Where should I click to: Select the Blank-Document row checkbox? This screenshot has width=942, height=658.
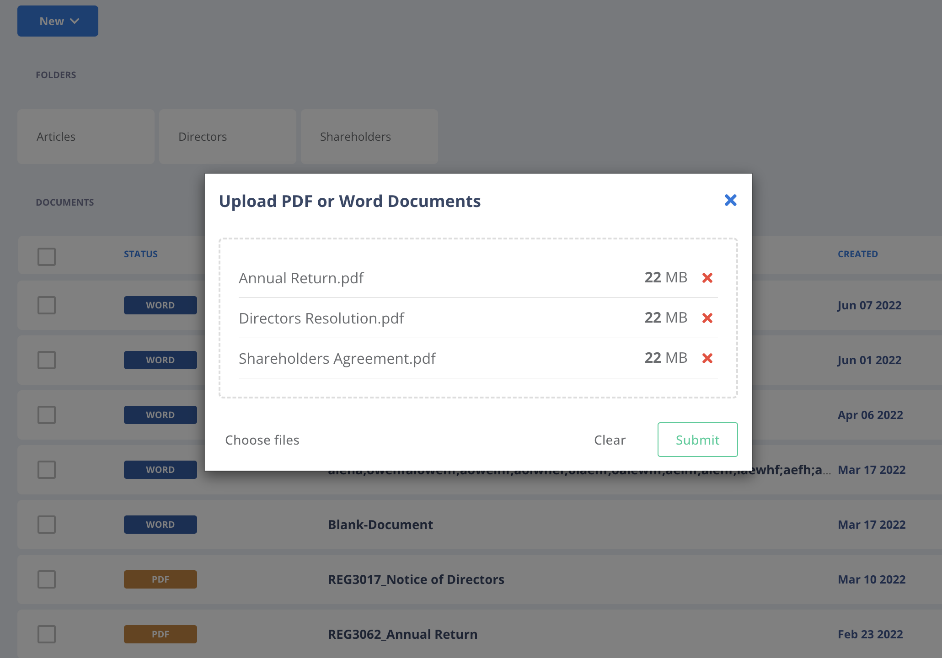[x=47, y=525]
